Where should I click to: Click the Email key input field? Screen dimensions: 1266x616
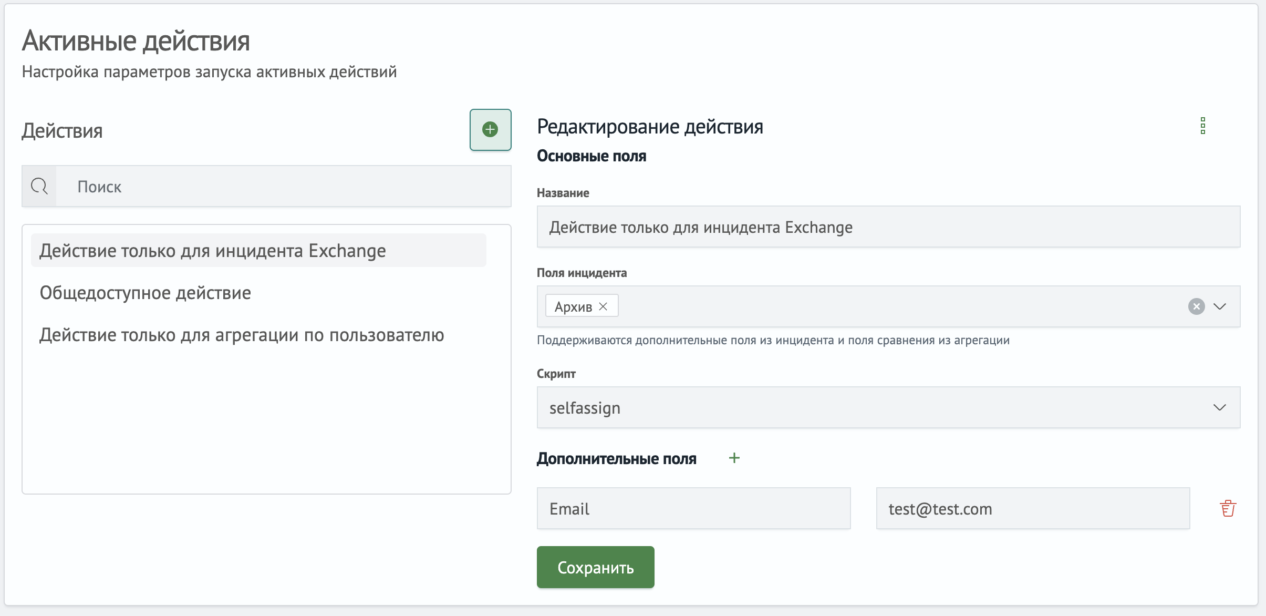[x=693, y=508]
